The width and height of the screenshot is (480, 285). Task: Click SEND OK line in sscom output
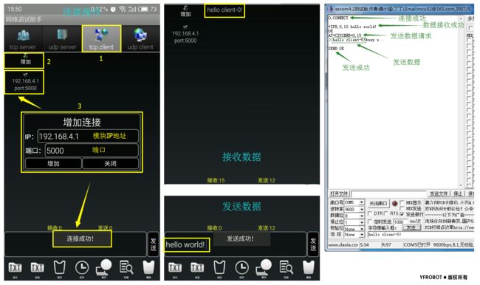tap(336, 49)
